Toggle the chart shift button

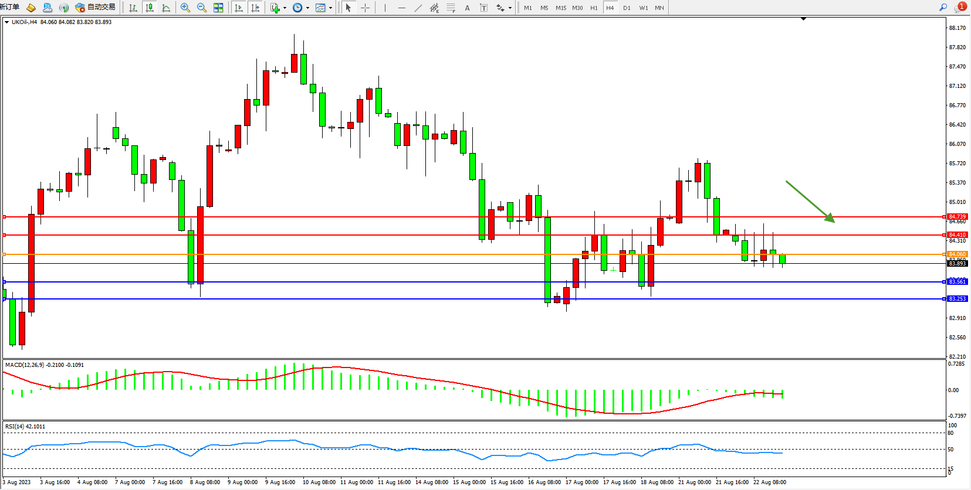point(255,8)
